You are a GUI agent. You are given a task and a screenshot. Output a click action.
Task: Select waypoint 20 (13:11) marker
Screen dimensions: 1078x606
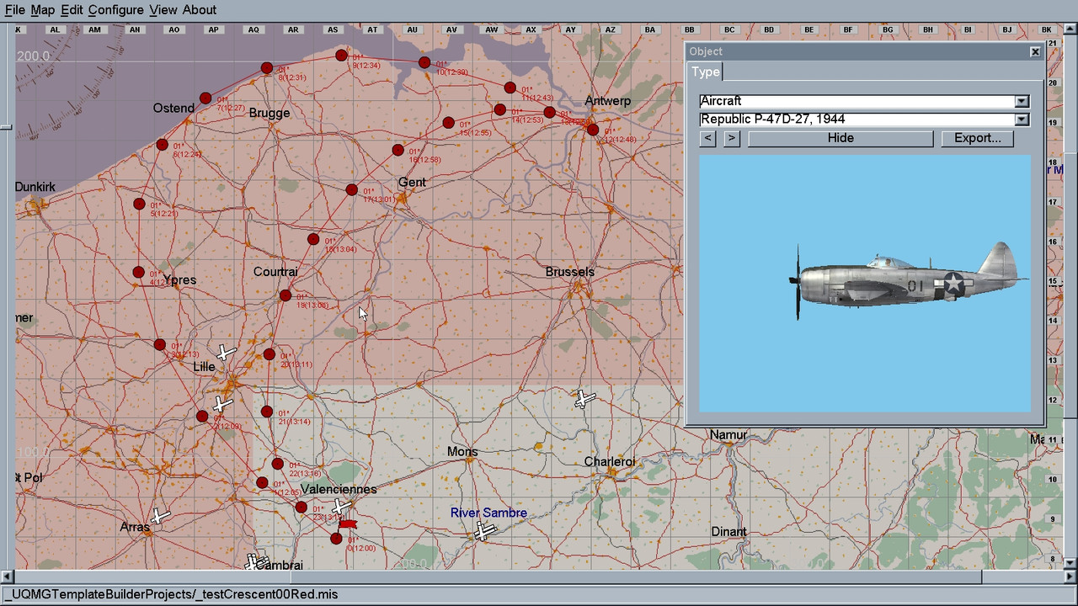pos(269,354)
